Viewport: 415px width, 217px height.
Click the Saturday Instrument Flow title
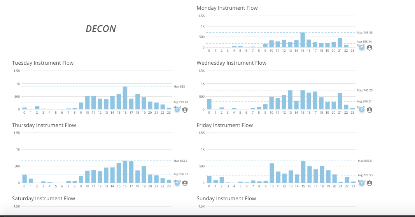click(x=44, y=198)
